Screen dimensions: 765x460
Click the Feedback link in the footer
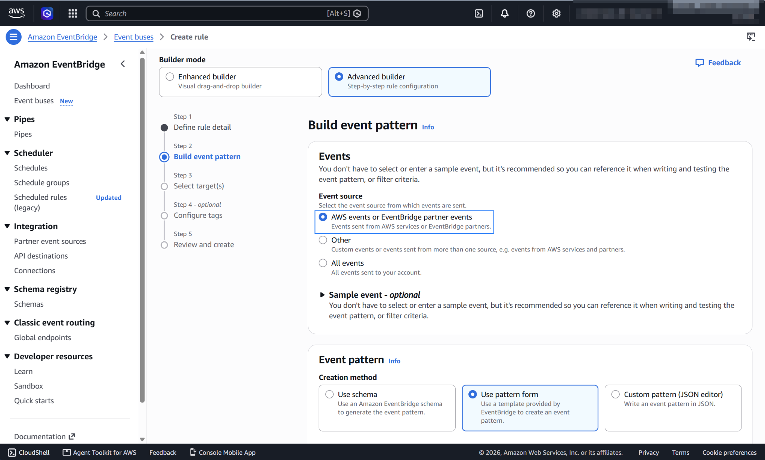coord(162,453)
